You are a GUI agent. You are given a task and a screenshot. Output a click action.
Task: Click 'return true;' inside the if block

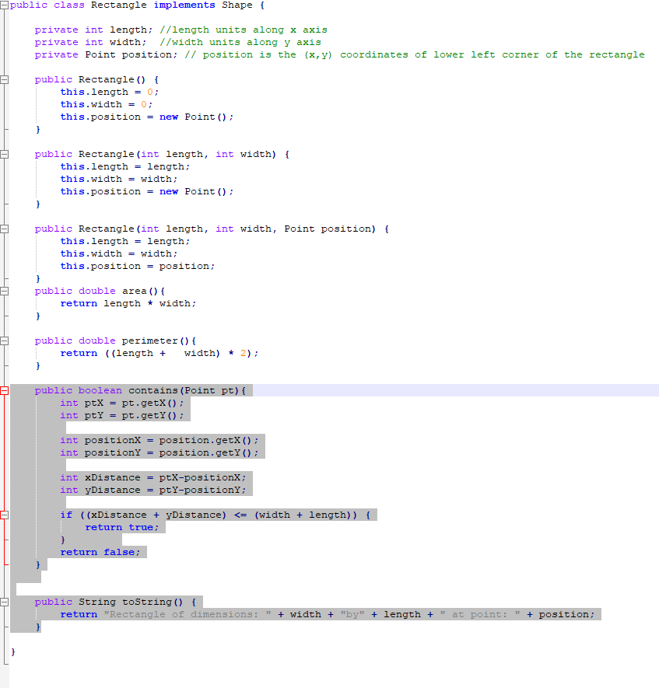click(x=122, y=526)
